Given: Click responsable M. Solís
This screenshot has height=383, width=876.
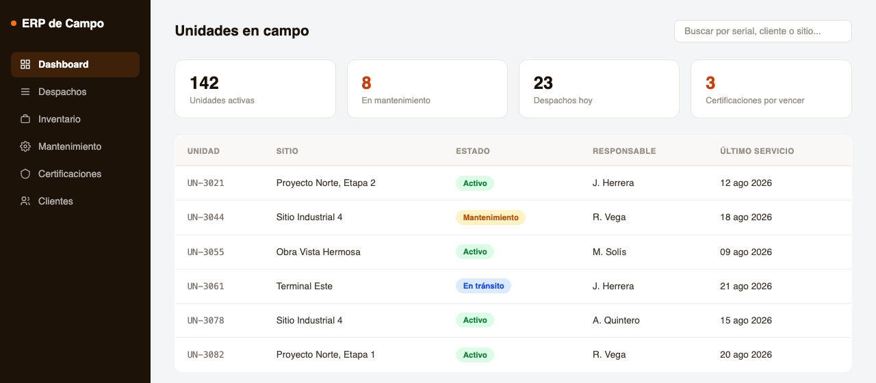Looking at the screenshot, I should pos(610,252).
